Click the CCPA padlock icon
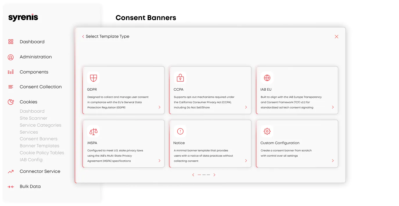 180,78
